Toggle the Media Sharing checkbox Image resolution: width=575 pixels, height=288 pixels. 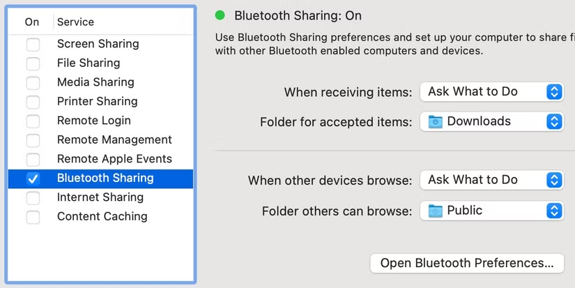[33, 83]
